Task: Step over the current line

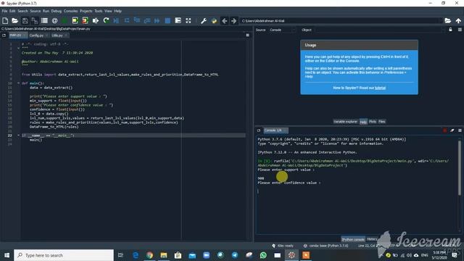Action: point(127,21)
